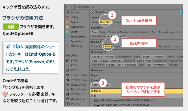Toggle the Digital character tag
188x111 pixels.
(104, 61)
